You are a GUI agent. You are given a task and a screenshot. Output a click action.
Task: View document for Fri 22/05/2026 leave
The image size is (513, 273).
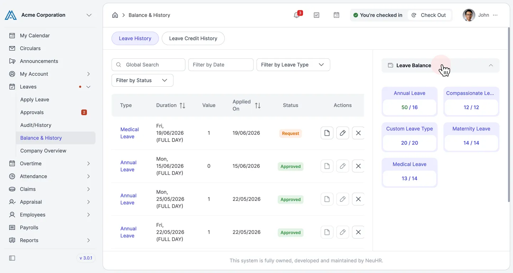tap(327, 232)
